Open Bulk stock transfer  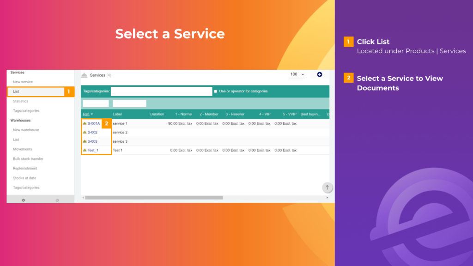[28, 158]
